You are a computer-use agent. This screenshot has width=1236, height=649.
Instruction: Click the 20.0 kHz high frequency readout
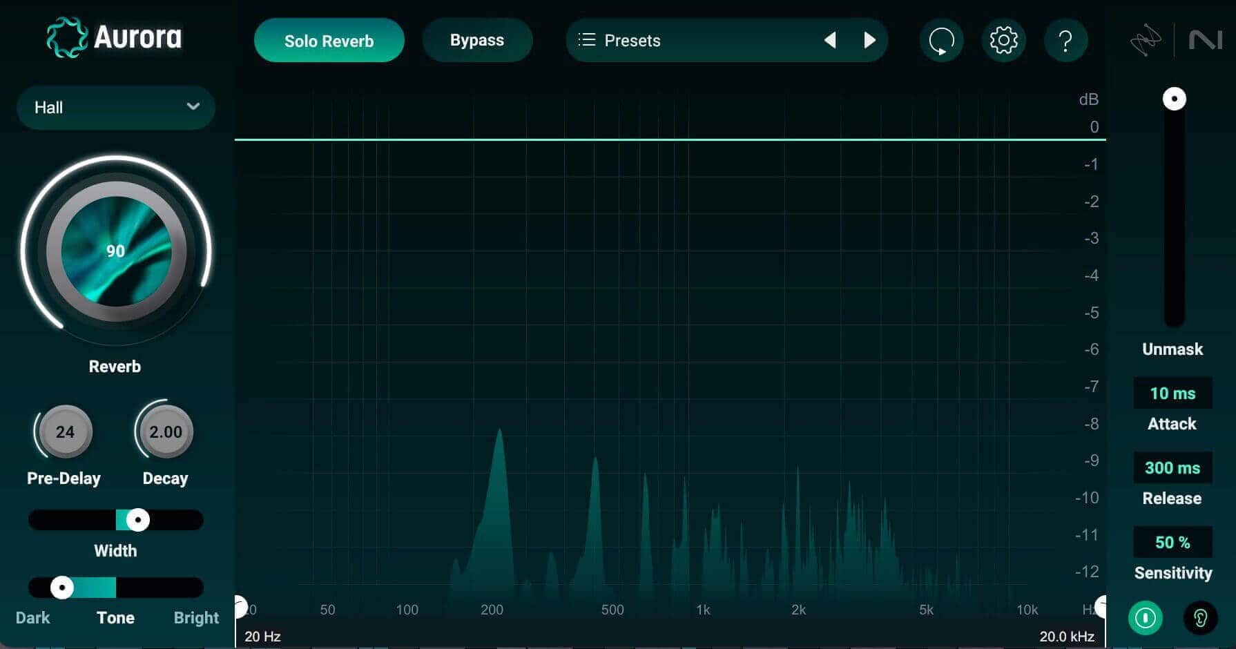1067,637
